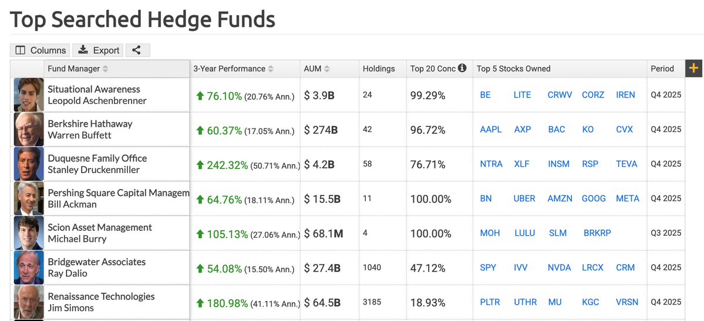
Task: Click the UTHR ticker link
Action: pos(526,303)
